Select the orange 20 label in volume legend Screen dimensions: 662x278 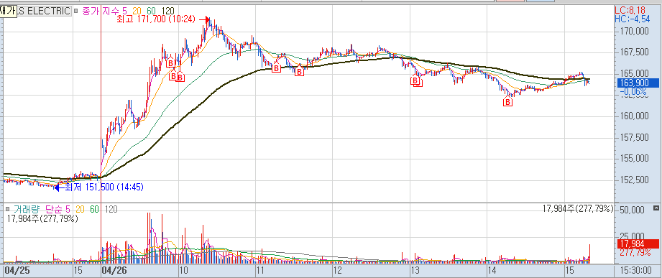81,209
